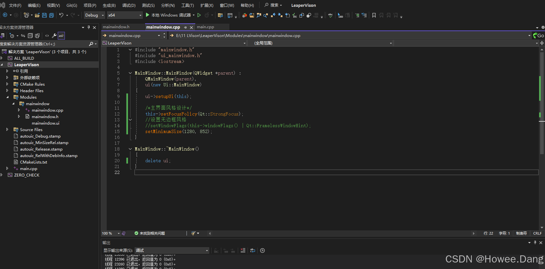Collapse MainWindow constructor at line 5

(130, 73)
